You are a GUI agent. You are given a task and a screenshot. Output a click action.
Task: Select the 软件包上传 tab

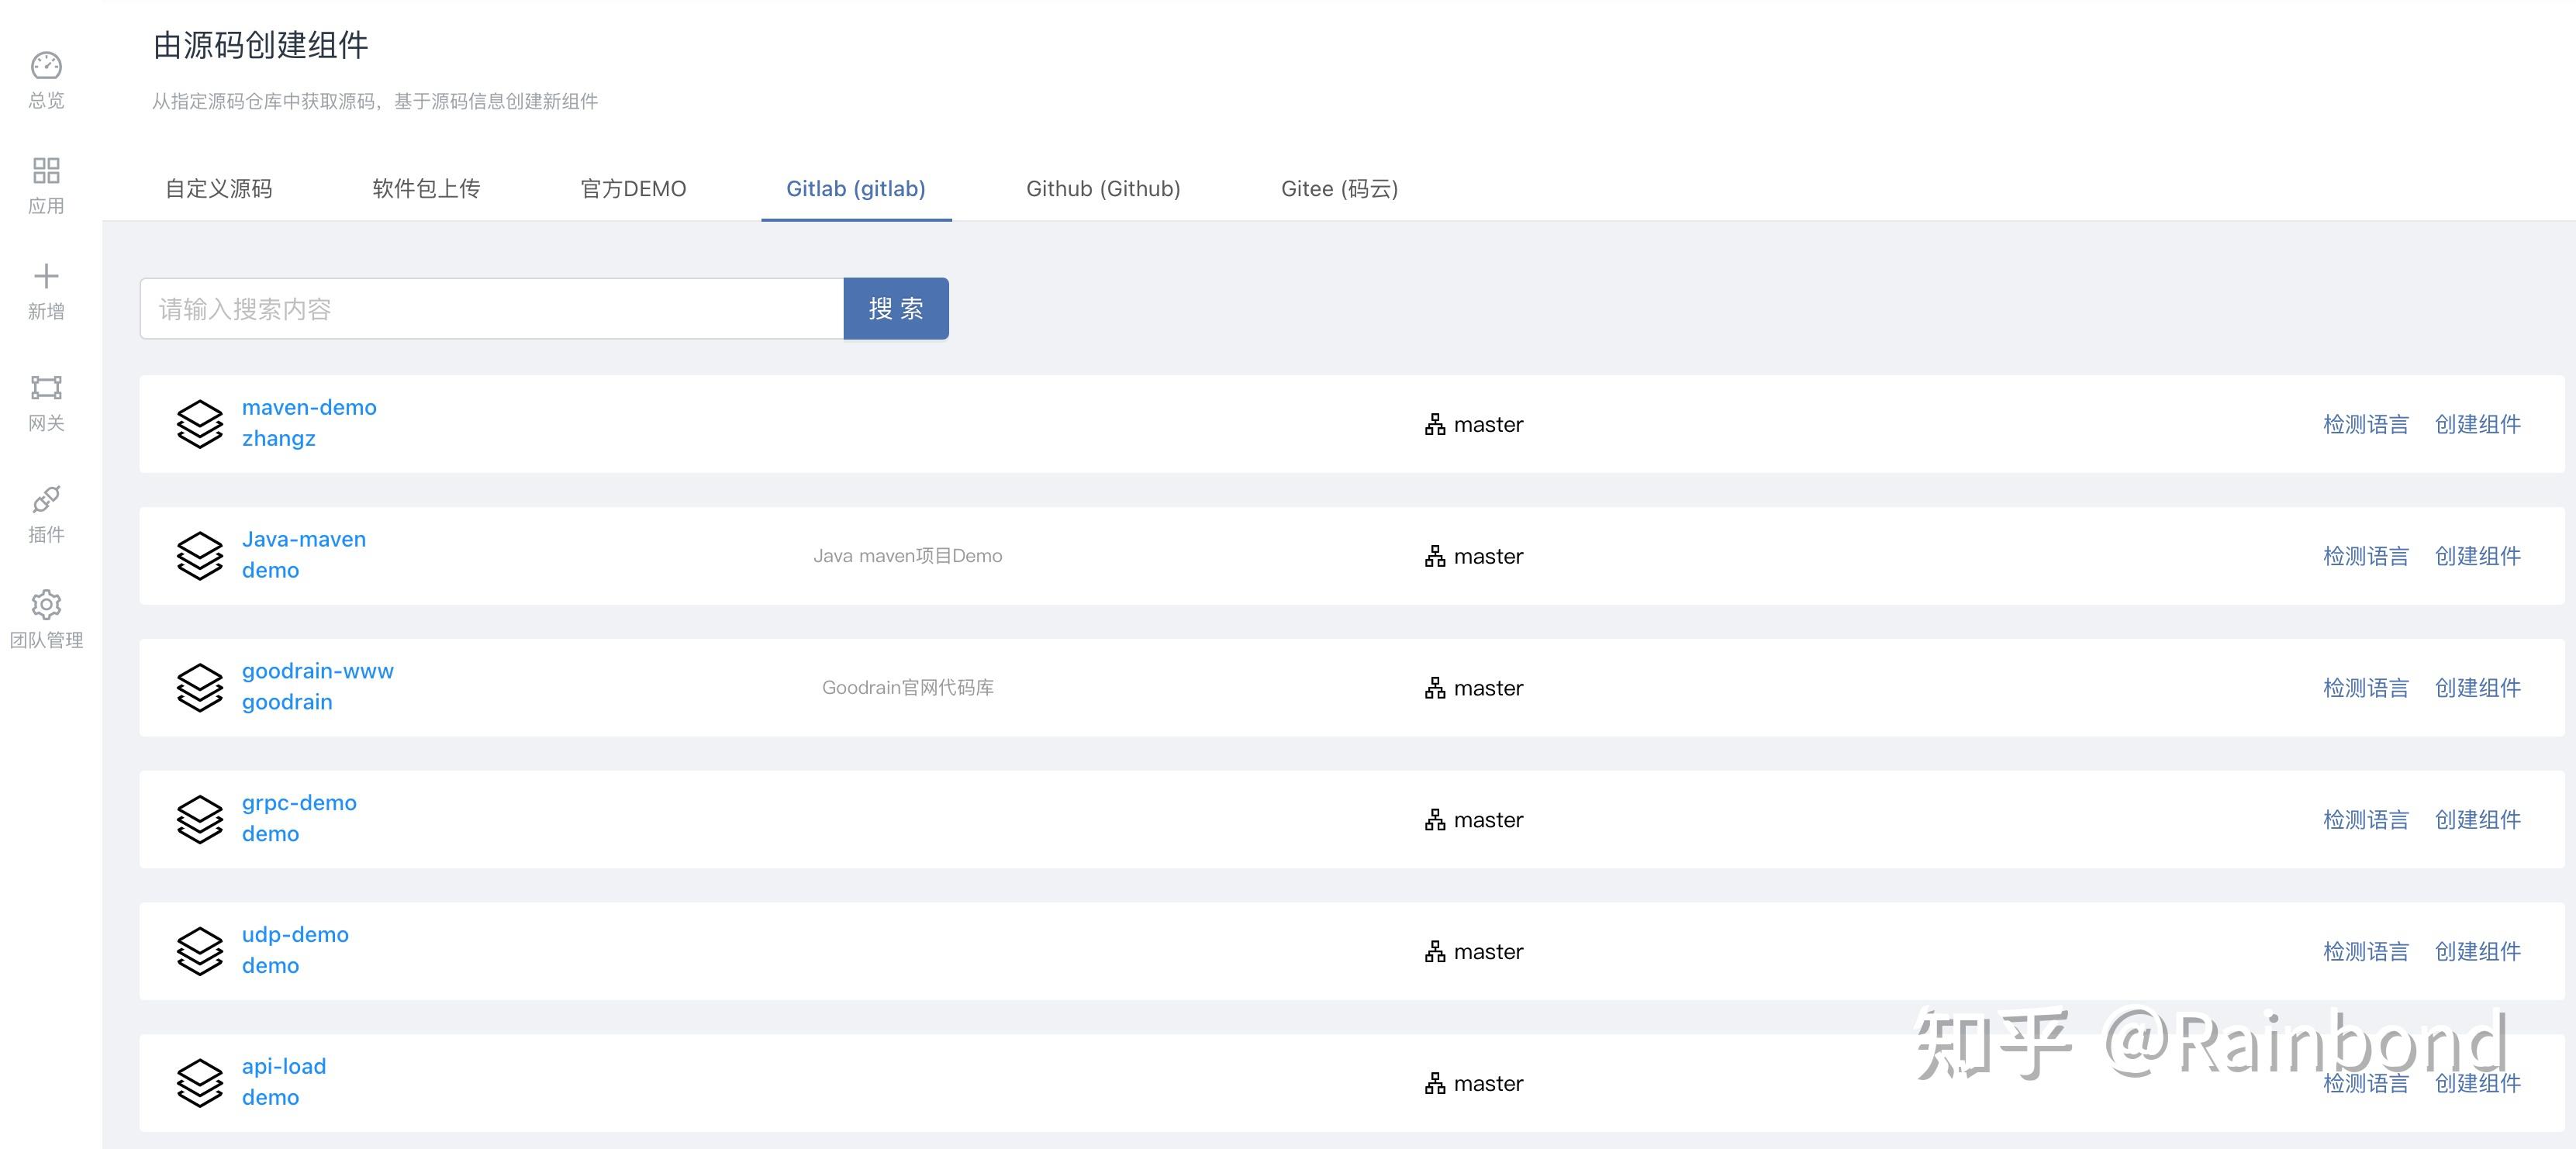426,189
